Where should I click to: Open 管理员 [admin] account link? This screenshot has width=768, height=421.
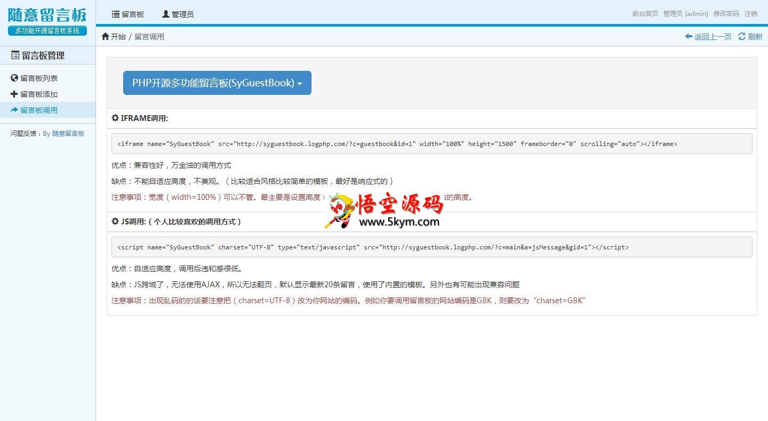pos(685,14)
